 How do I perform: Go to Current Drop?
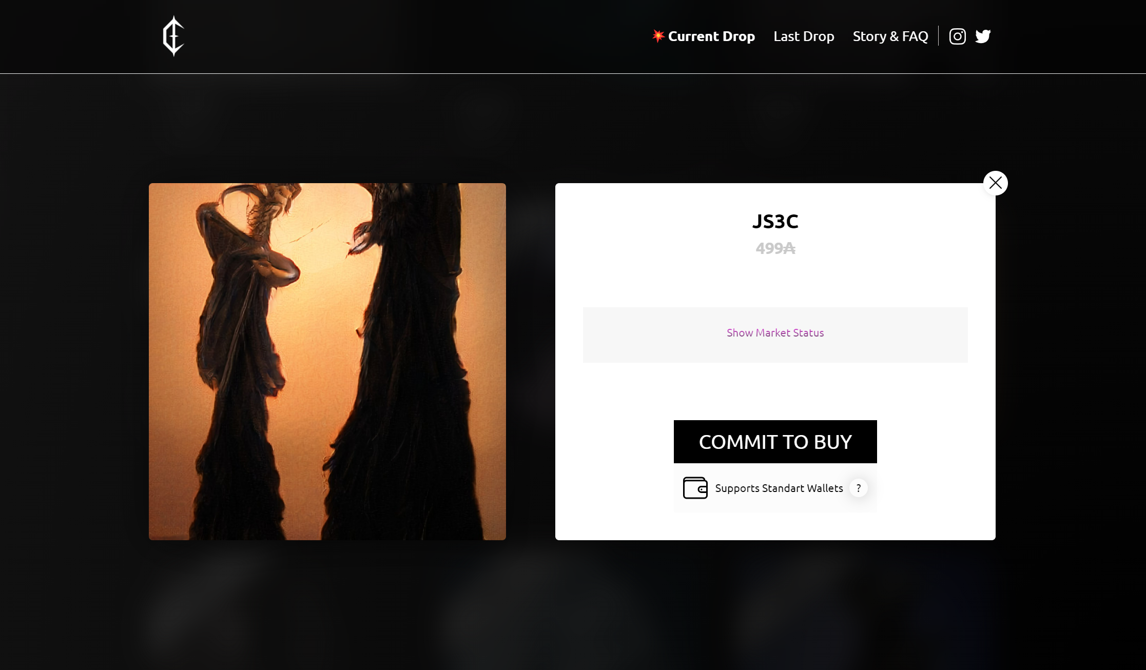click(711, 36)
